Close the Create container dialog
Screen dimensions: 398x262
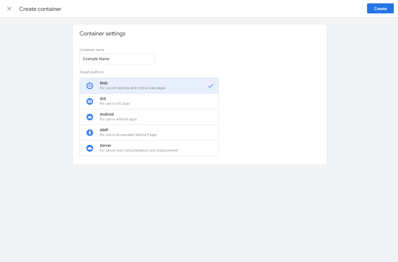(9, 9)
